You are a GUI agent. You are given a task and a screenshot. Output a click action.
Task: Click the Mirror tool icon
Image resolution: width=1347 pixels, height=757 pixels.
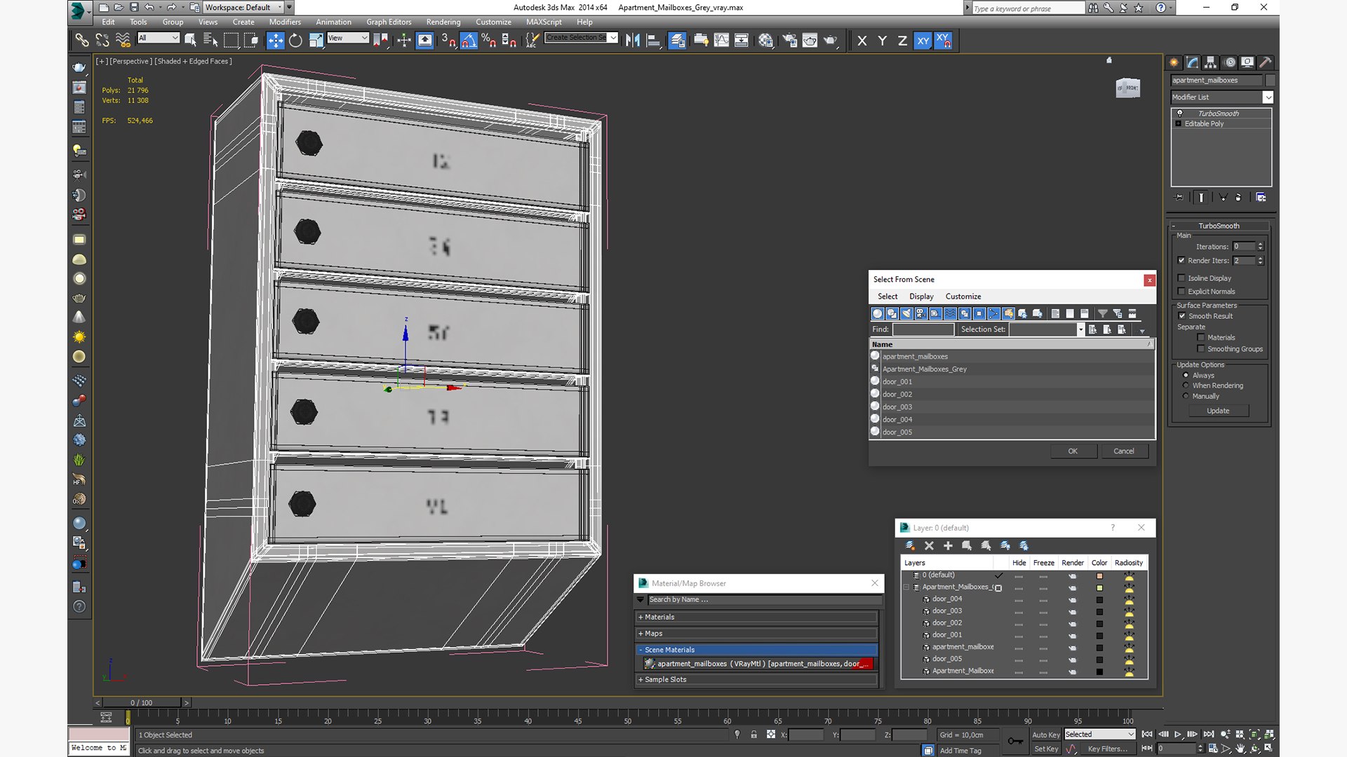pos(633,41)
